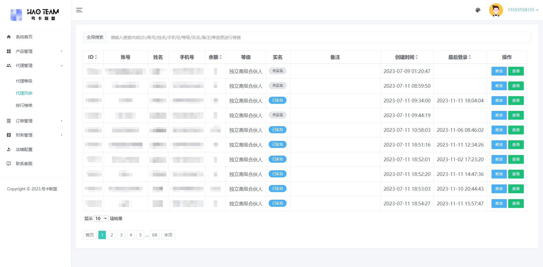Click the hamburger menu toggle icon
Viewport: 543px width, 267px height.
pyautogui.click(x=79, y=10)
